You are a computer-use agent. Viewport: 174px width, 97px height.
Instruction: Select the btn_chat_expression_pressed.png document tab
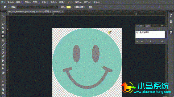34,11
